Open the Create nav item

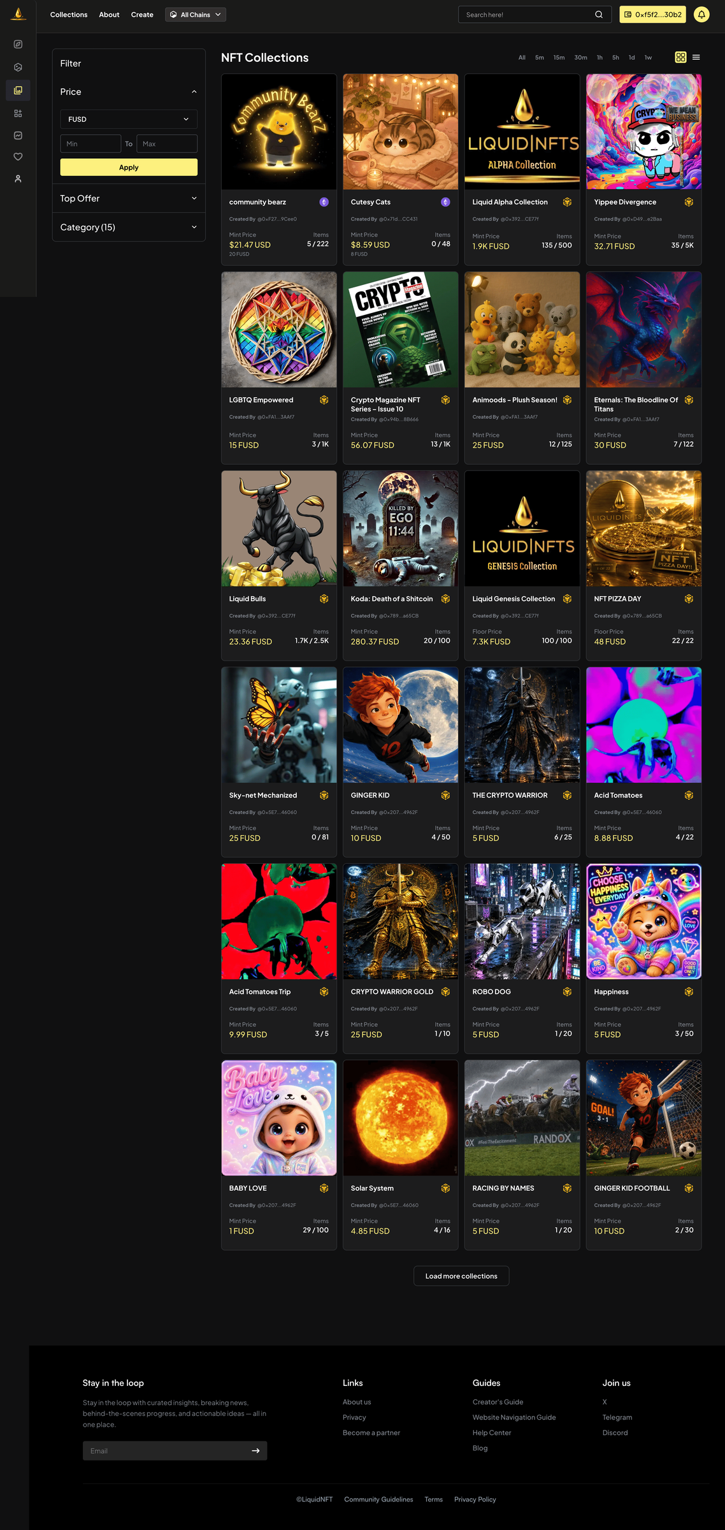click(x=142, y=15)
